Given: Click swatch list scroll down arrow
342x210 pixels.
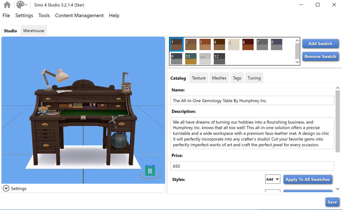Looking at the screenshot, I should (x=297, y=62).
